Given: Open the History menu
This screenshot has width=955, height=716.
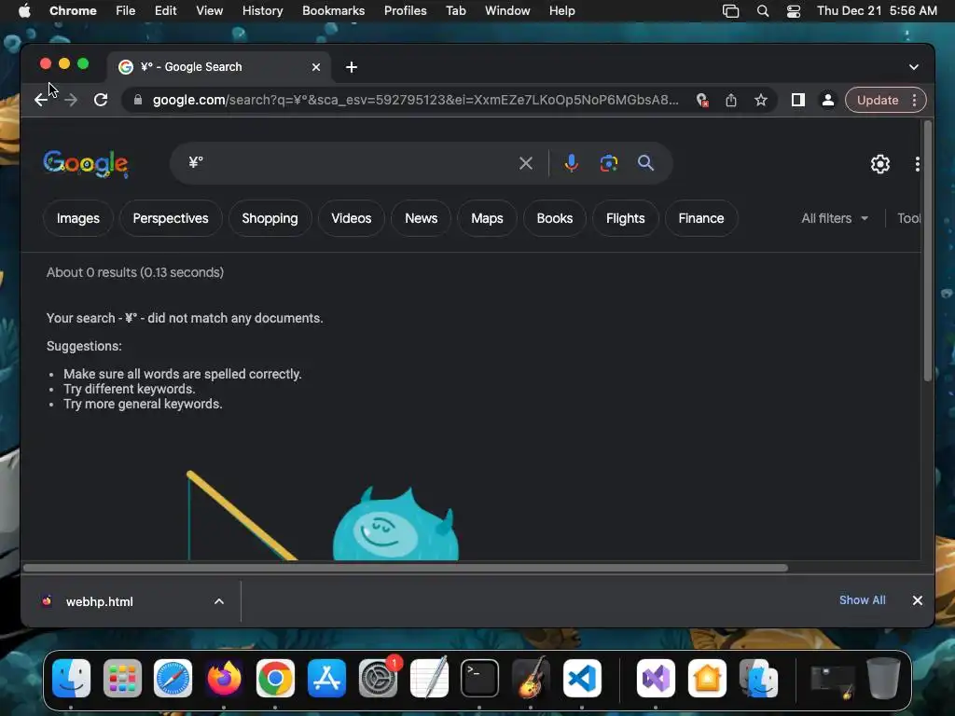Looking at the screenshot, I should [262, 11].
